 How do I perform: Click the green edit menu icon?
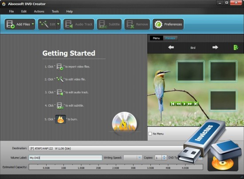click(x=236, y=48)
